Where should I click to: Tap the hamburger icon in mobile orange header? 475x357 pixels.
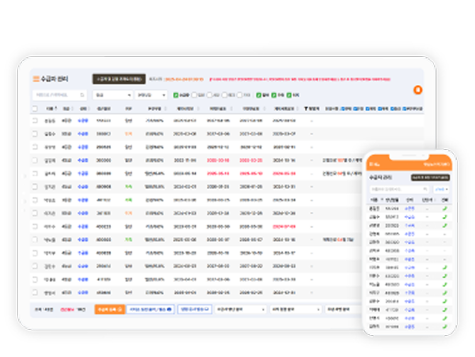[371, 165]
